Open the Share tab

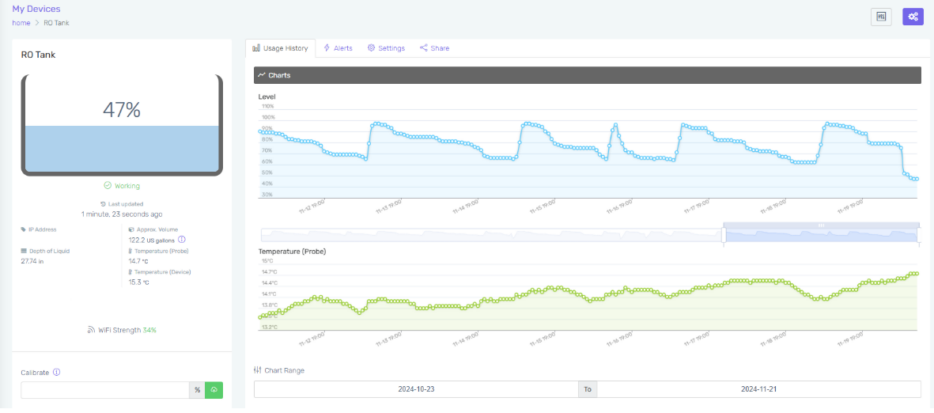pyautogui.click(x=434, y=48)
